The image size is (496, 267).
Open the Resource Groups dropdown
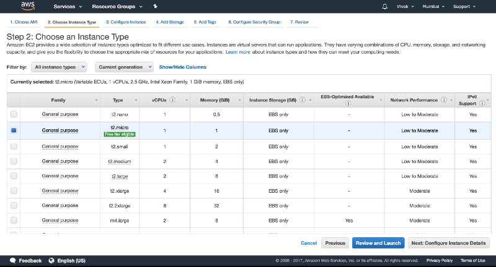(117, 6)
